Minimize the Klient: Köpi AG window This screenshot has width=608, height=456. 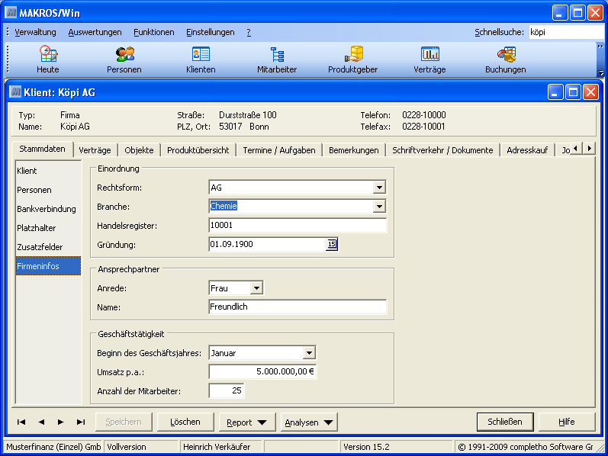[555, 92]
